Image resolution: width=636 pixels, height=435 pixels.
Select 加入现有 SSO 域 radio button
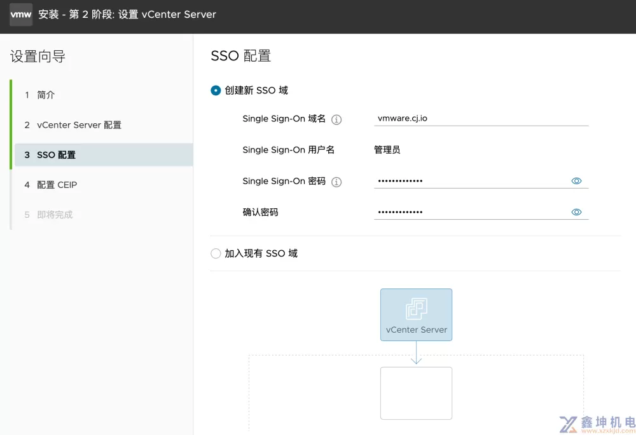point(216,253)
